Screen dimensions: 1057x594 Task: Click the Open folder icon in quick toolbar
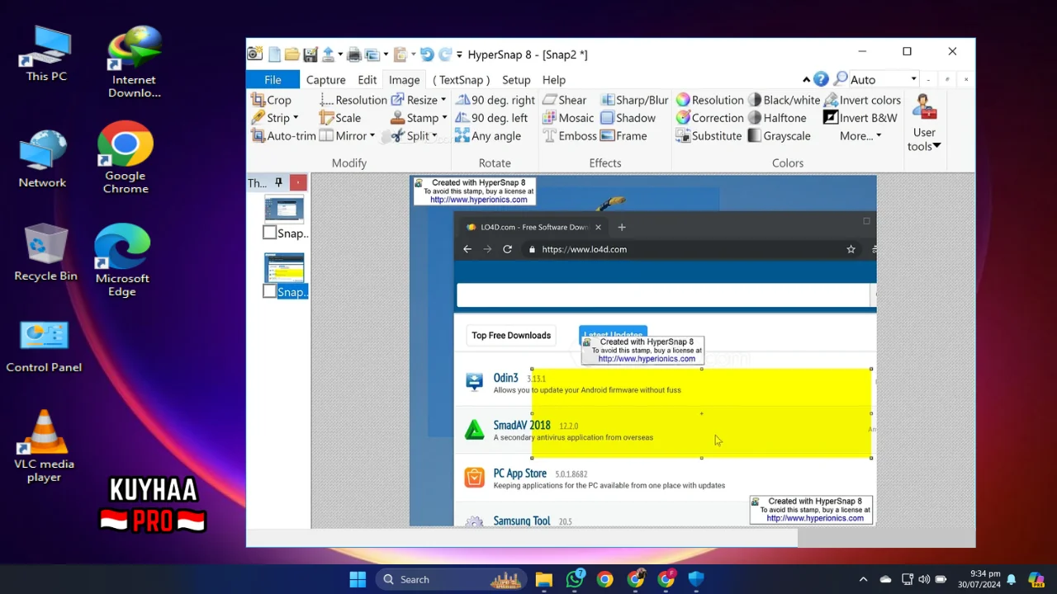[x=292, y=54]
